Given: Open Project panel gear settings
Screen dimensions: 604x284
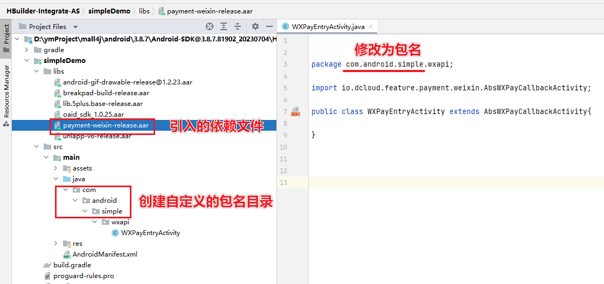Looking at the screenshot, I should pyautogui.click(x=255, y=26).
